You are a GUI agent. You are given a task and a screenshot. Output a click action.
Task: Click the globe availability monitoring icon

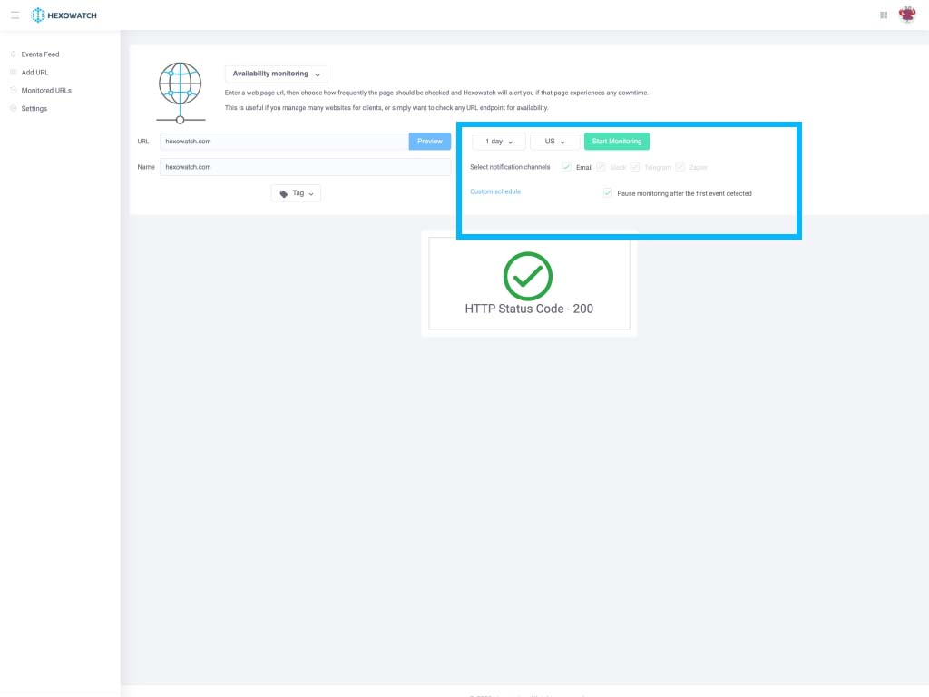(x=181, y=93)
